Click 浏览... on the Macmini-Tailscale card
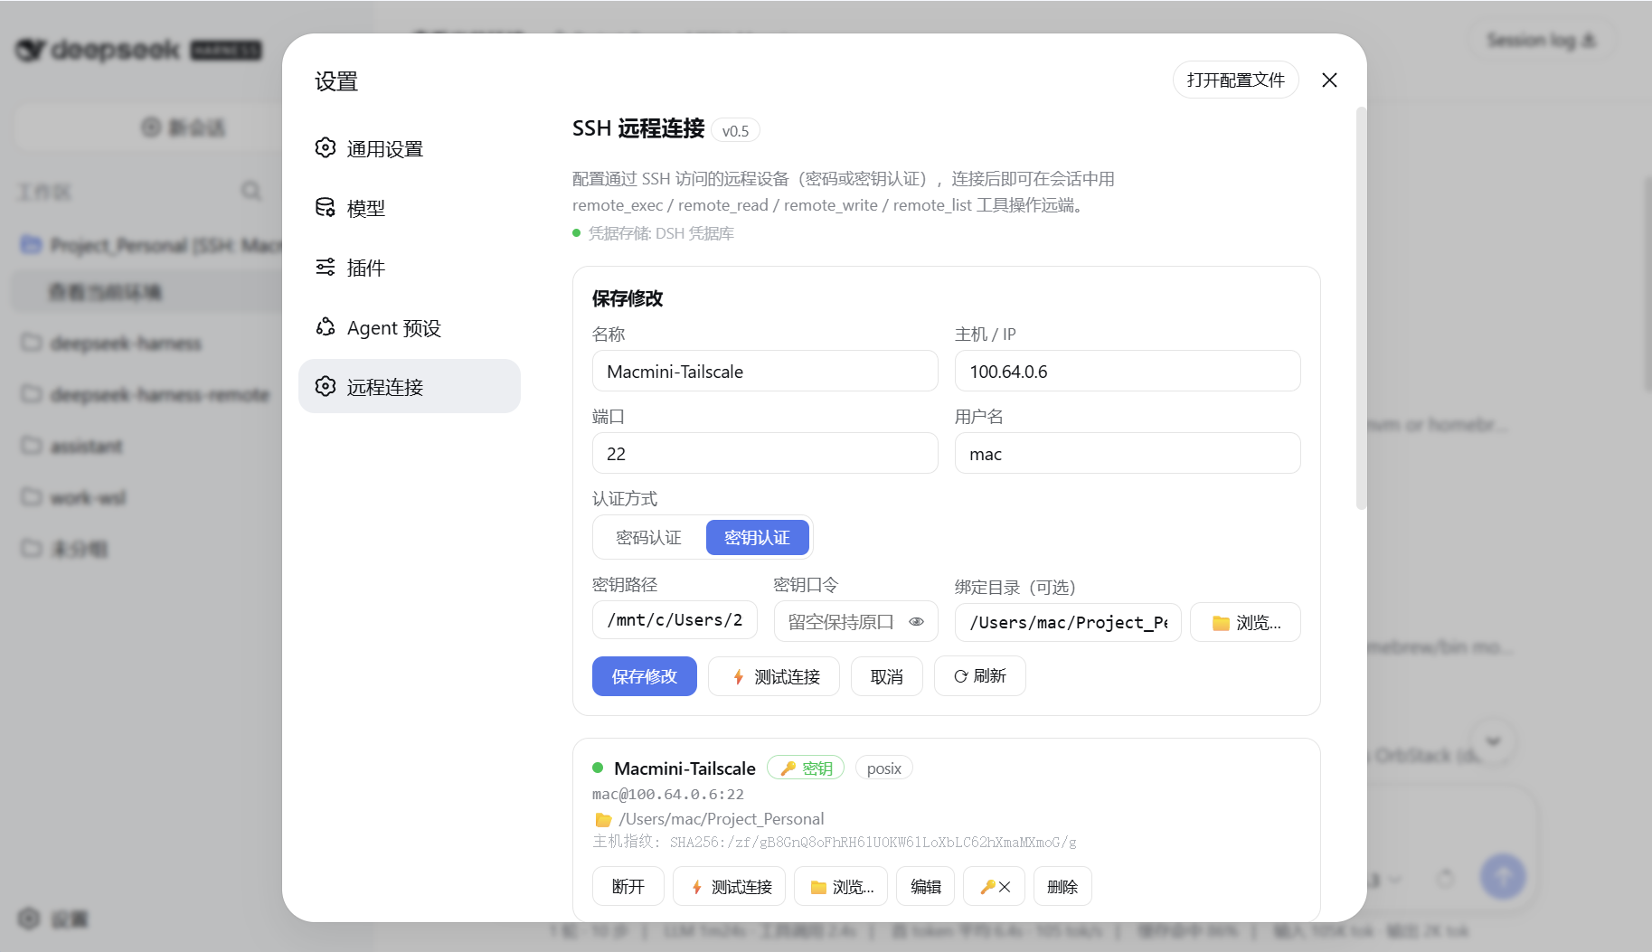The width and height of the screenshot is (1652, 952). tap(841, 886)
